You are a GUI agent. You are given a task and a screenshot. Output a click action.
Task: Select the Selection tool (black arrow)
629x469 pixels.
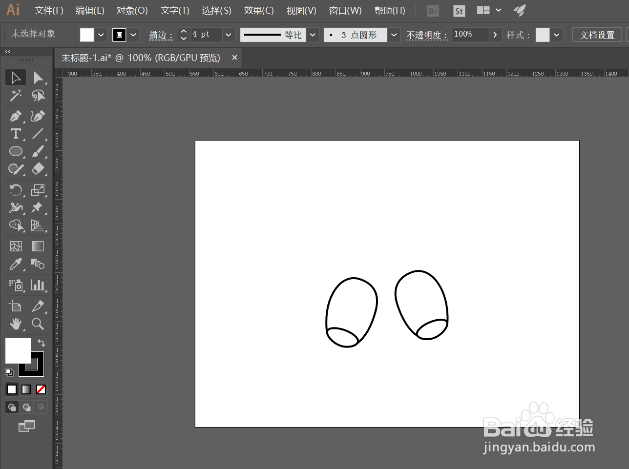(x=16, y=78)
